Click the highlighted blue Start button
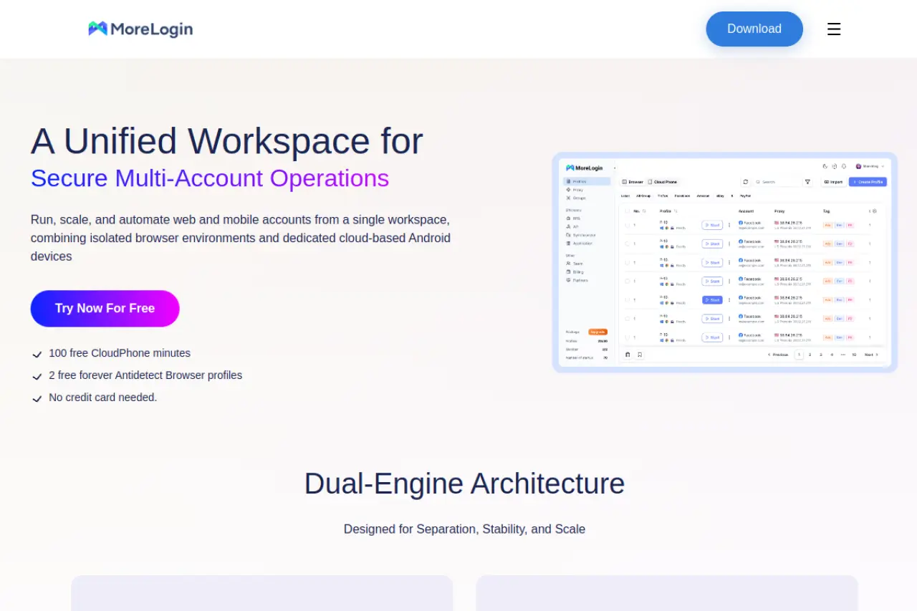 (x=712, y=300)
